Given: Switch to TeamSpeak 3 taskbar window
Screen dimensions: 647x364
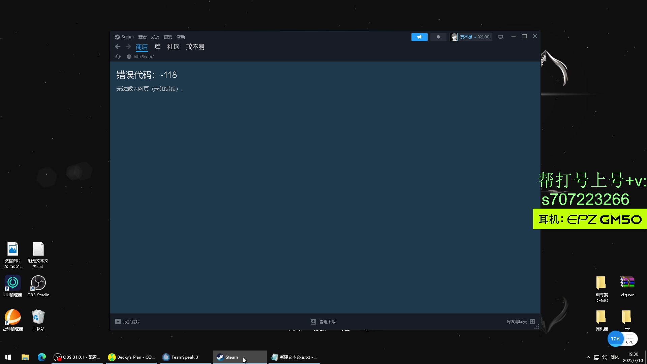Looking at the screenshot, I should (x=186, y=357).
